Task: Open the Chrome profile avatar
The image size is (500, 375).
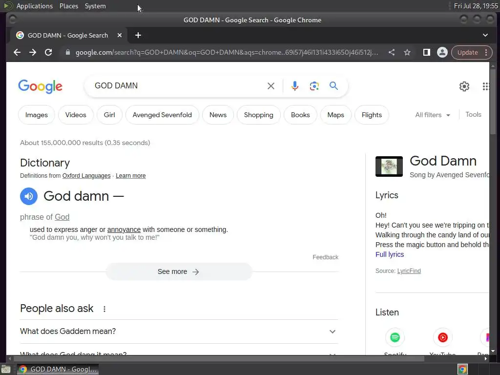Action: pos(442,52)
